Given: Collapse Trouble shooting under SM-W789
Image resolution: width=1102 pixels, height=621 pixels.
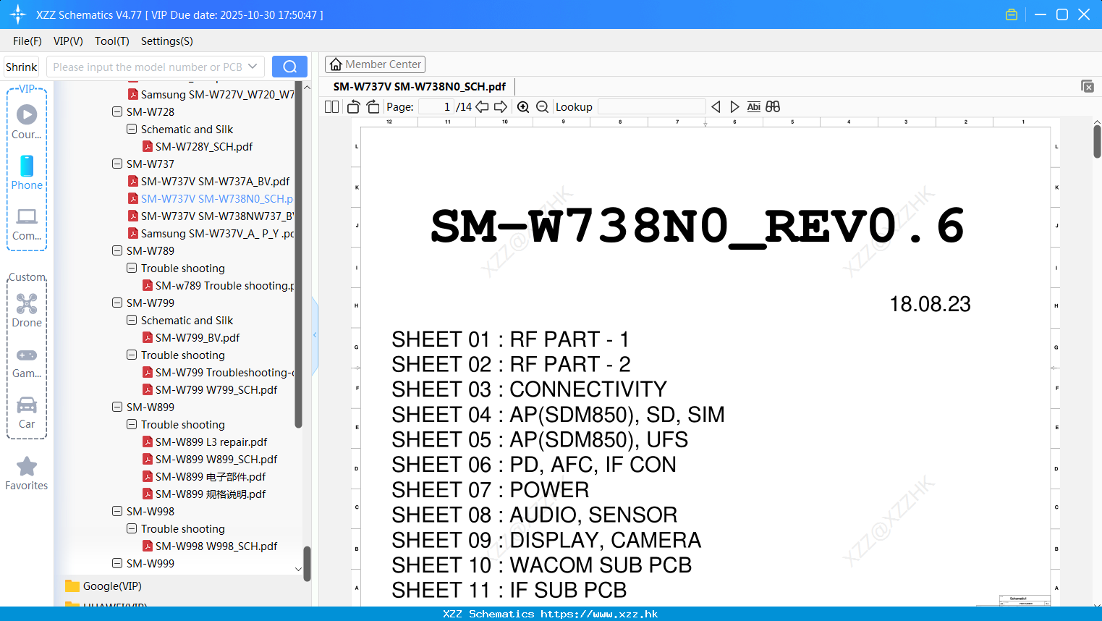Looking at the screenshot, I should pyautogui.click(x=132, y=268).
